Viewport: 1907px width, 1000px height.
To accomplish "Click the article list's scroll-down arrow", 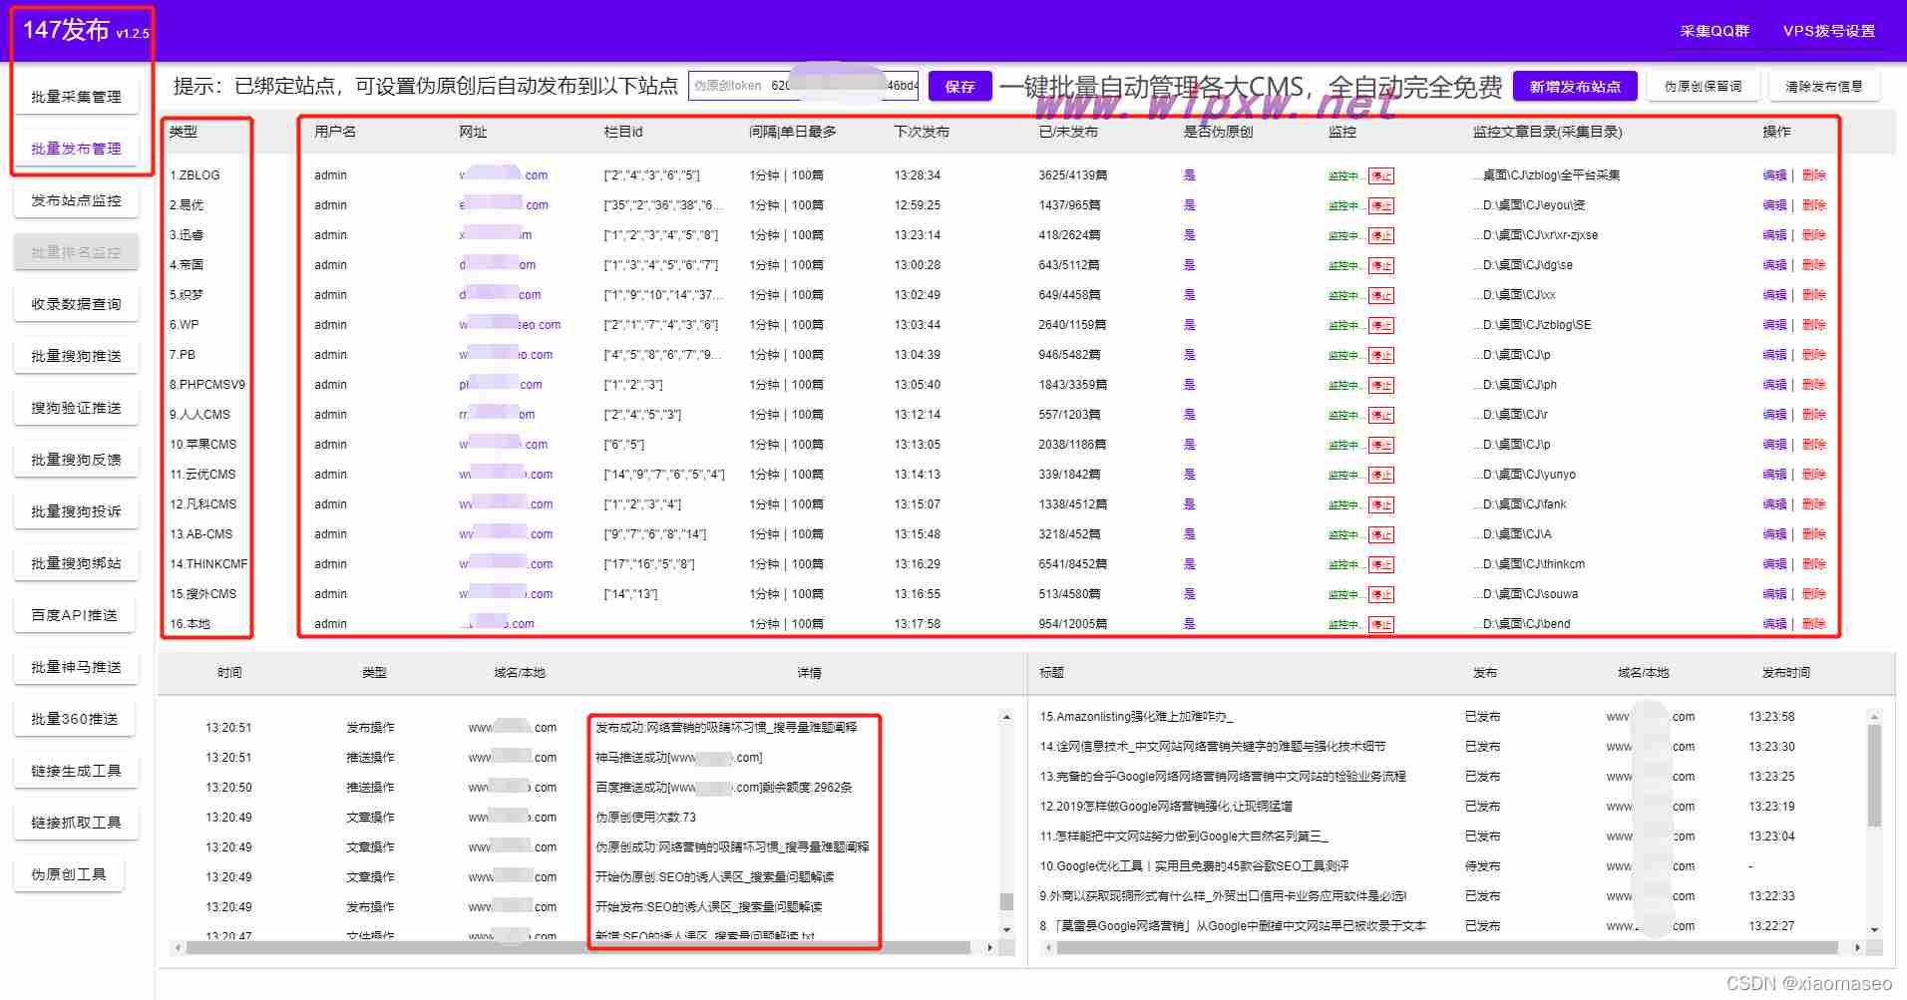I will click(x=1874, y=929).
